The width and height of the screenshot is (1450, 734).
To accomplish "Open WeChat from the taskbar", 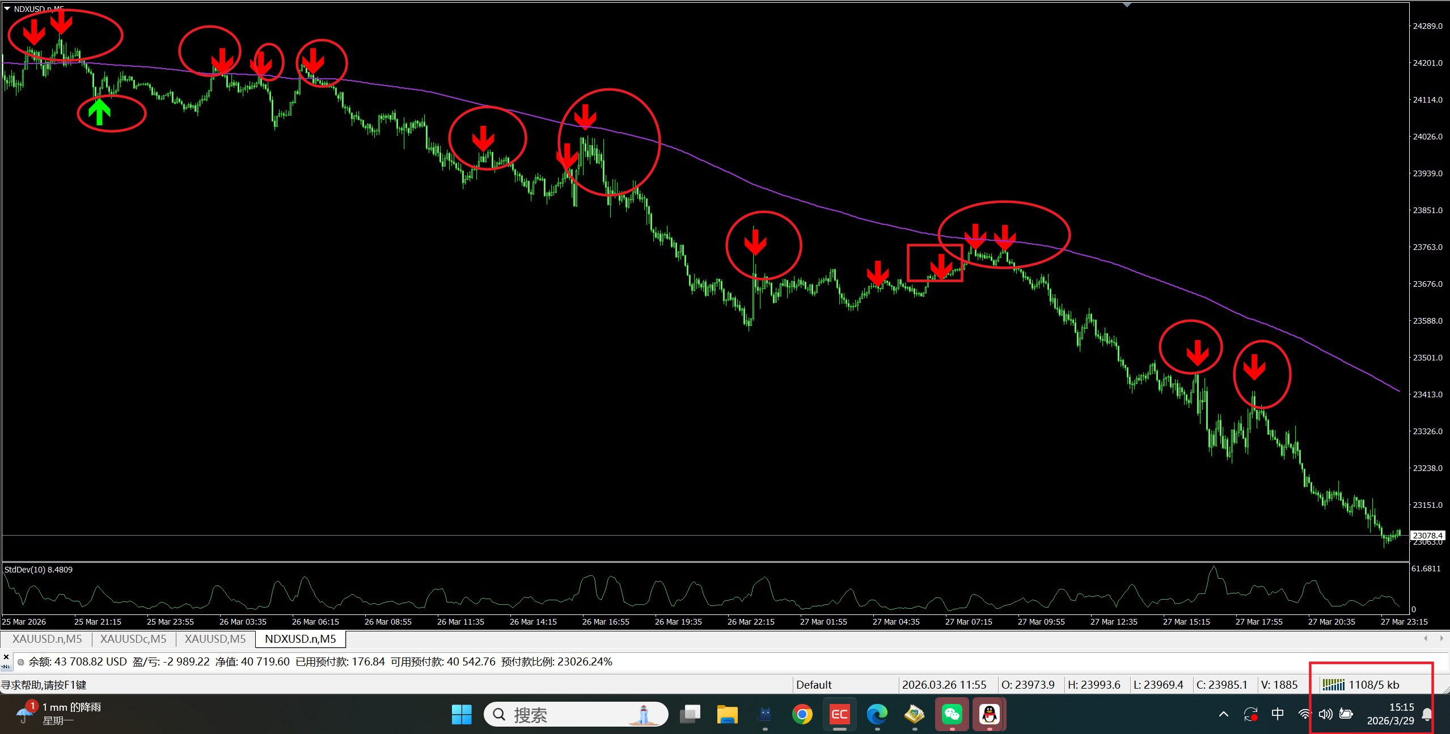I will pos(952,714).
